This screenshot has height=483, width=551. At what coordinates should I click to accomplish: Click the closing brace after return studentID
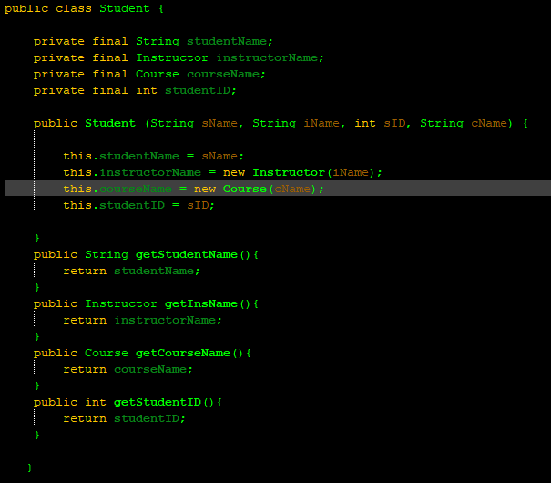tap(37, 436)
